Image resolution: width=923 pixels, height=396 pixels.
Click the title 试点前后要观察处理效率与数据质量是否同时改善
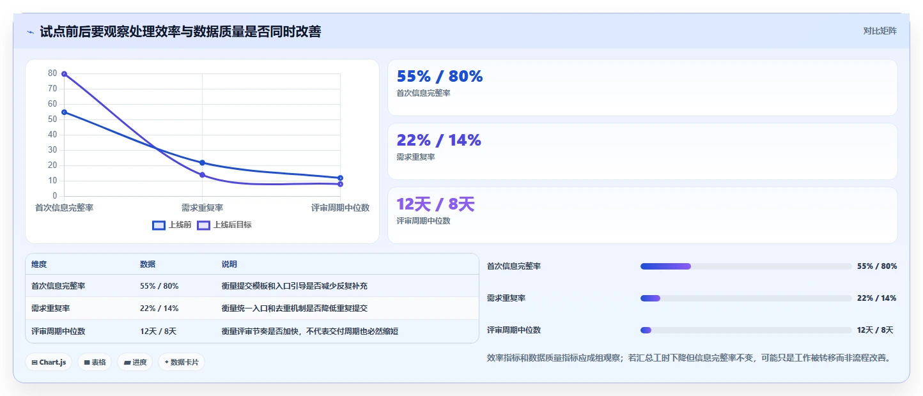tap(180, 31)
